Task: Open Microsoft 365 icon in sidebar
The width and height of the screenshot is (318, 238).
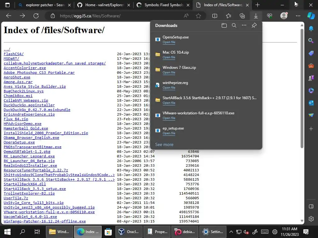Action: click(311, 90)
